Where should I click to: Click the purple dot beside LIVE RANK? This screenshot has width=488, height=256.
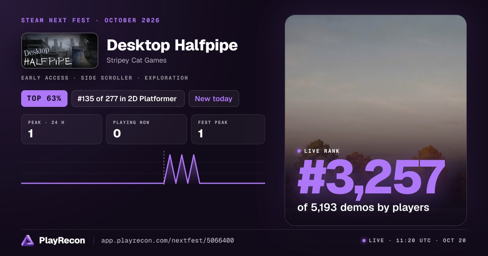[299, 151]
